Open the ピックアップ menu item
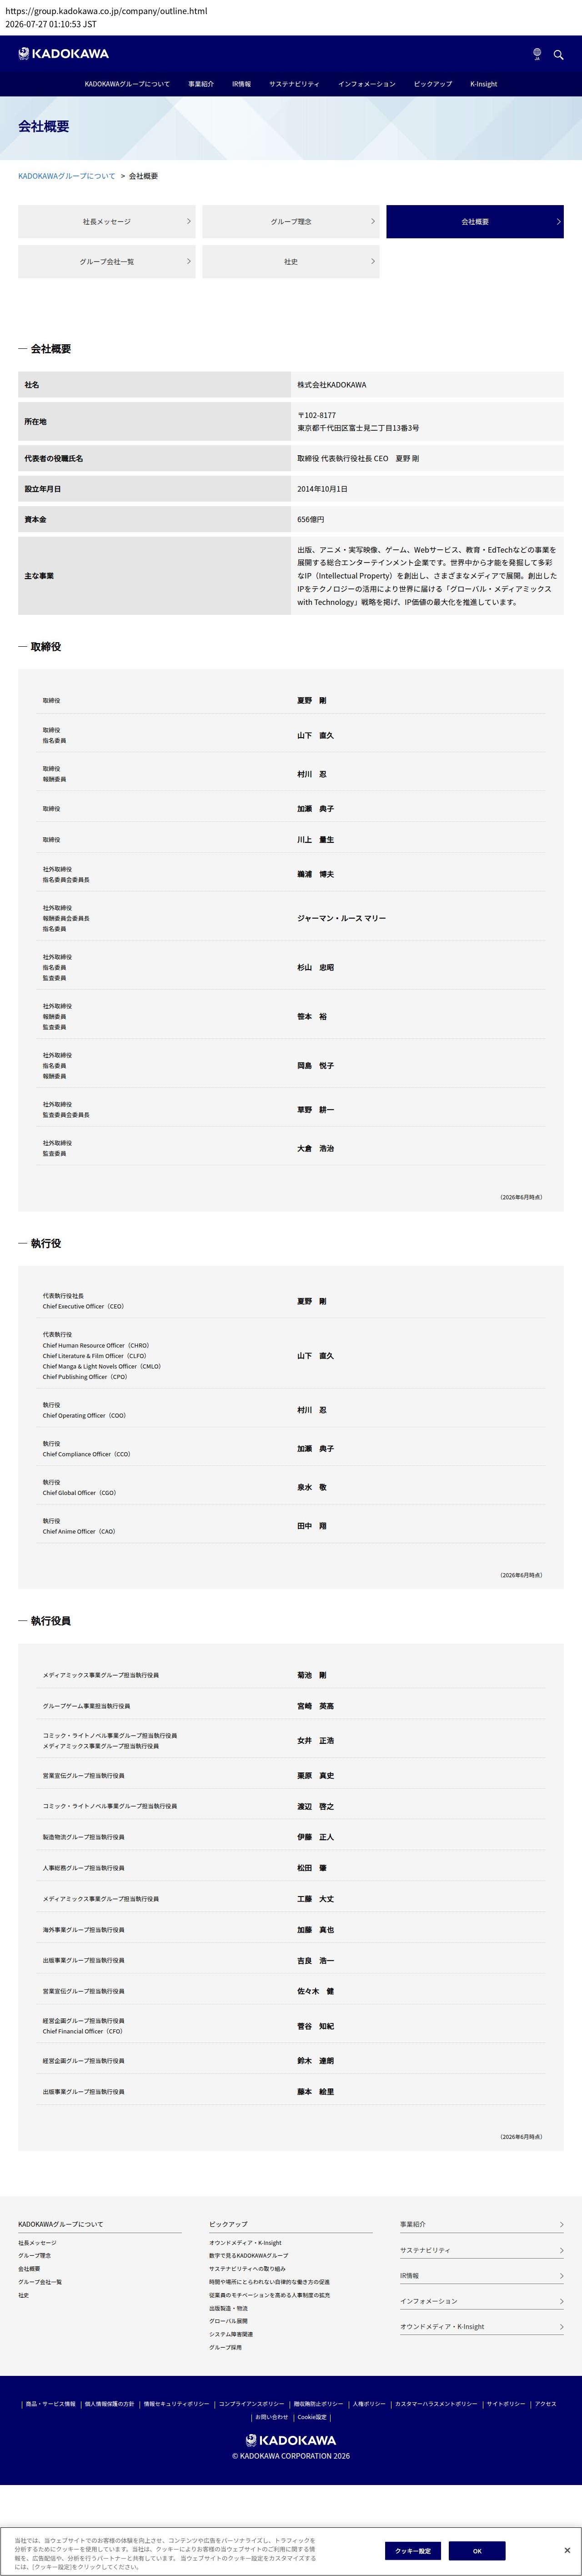 pyautogui.click(x=433, y=84)
